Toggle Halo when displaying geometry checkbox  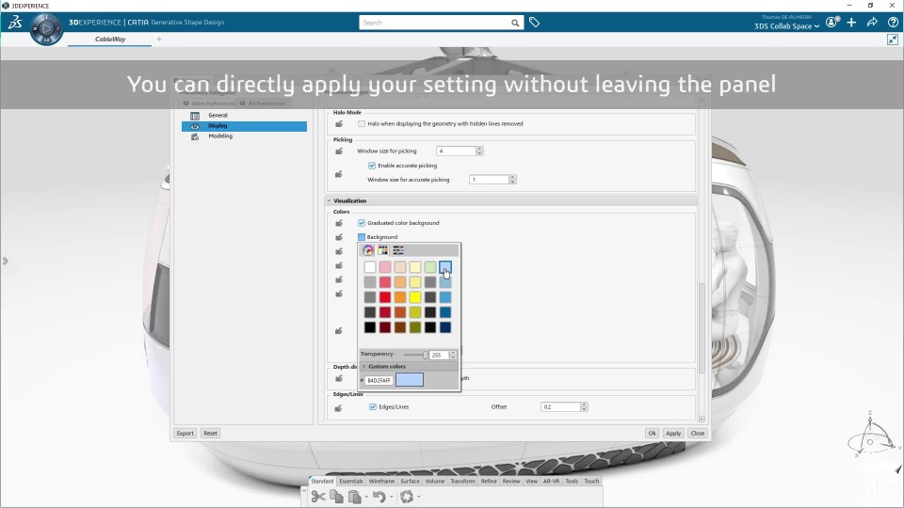pos(362,124)
